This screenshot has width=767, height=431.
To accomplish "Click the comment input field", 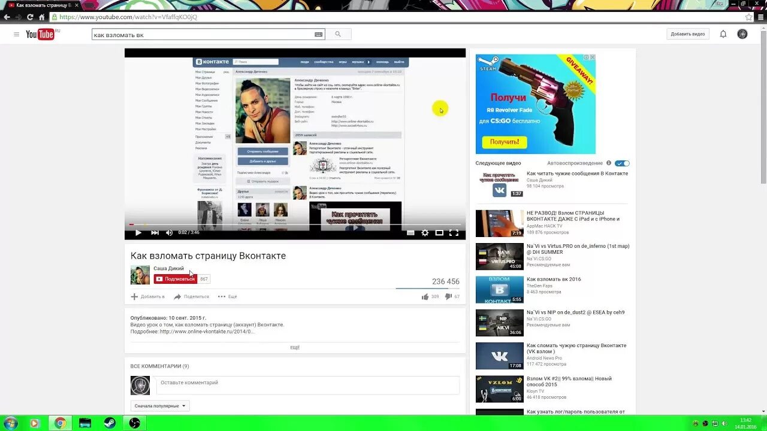I will [x=308, y=385].
